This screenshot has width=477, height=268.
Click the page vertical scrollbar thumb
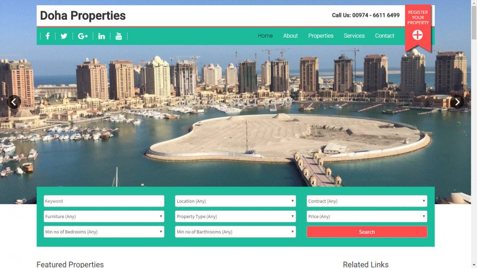tap(474, 22)
